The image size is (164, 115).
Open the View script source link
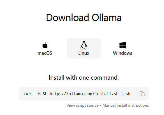(83, 105)
